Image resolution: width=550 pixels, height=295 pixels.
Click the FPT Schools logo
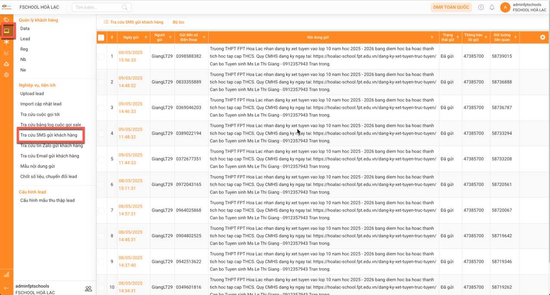[x=6, y=7]
